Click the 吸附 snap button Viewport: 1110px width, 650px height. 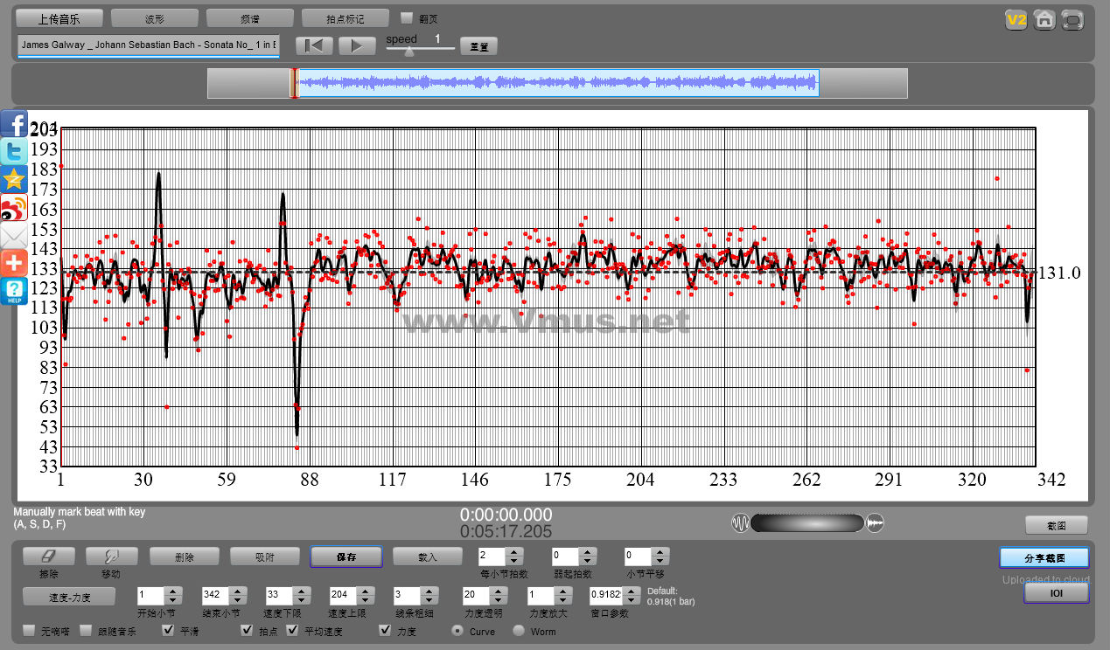pyautogui.click(x=264, y=557)
